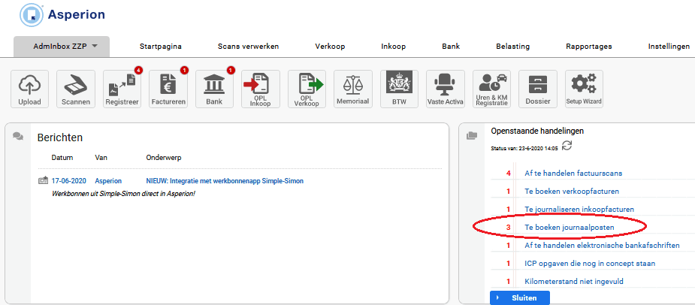Click the sender Asperion in Berichten
Image resolution: width=695 pixels, height=305 pixels.
pos(108,181)
